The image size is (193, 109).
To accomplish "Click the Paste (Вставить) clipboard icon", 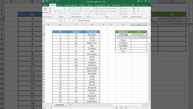I will [x=45, y=9].
